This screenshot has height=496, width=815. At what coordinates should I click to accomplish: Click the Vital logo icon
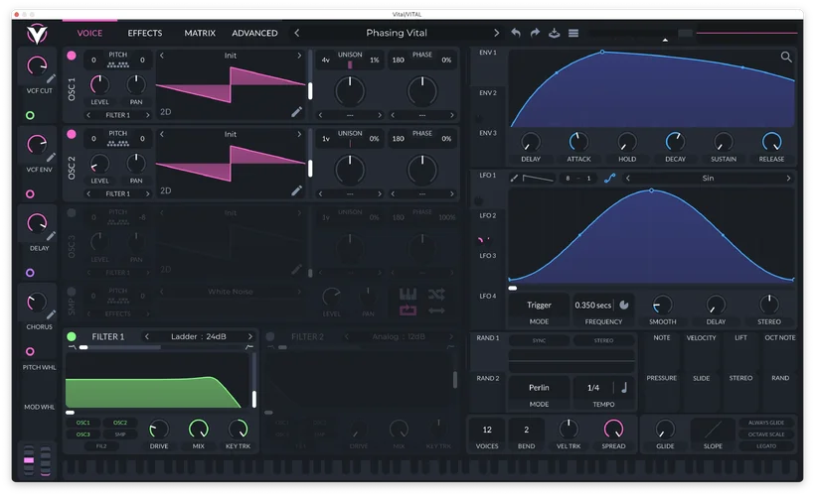point(37,33)
